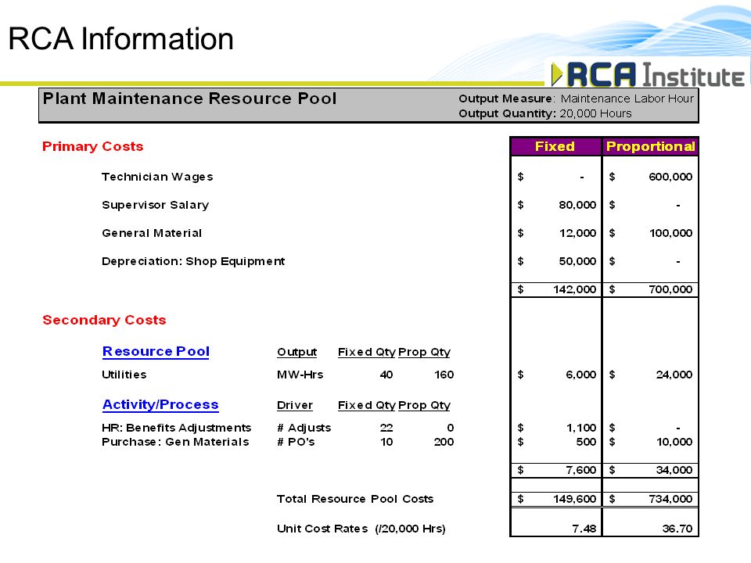Click the 24,000 Utilities proportional cost

[x=674, y=375]
